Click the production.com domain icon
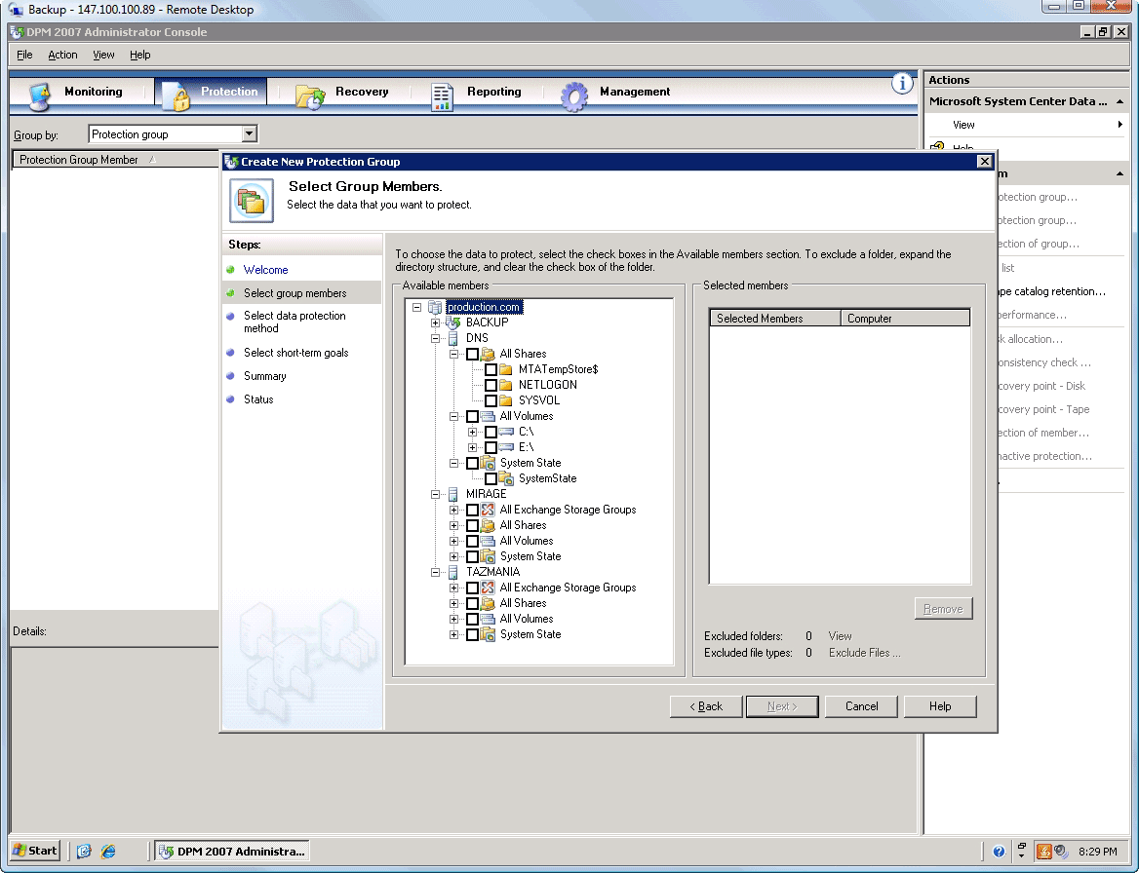 pyautogui.click(x=434, y=307)
